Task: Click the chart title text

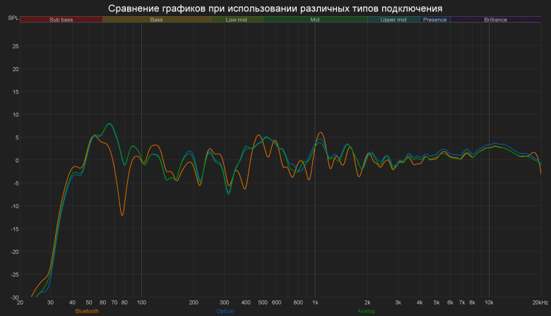Action: [x=275, y=8]
